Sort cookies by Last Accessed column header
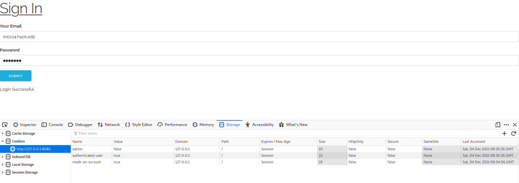The height and width of the screenshot is (183, 519). pyautogui.click(x=490, y=141)
